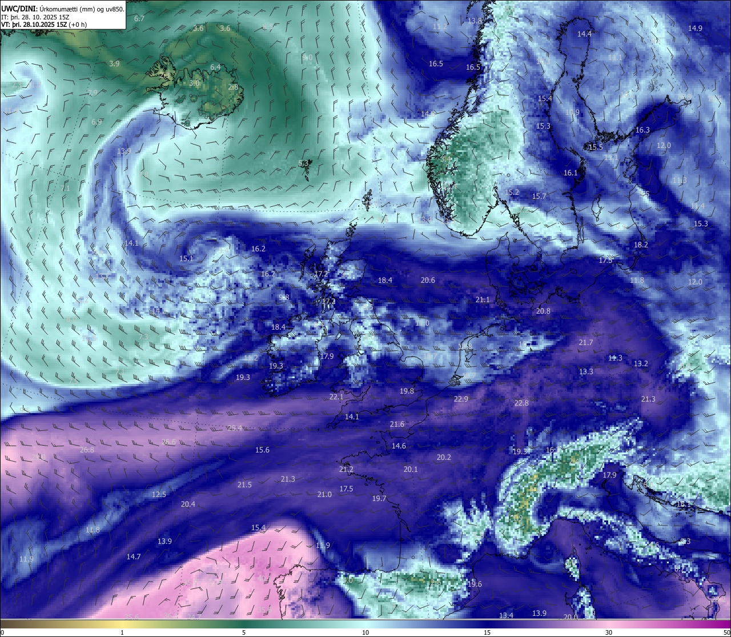
Task: Click the 25.4 value label on the map
Action: coord(235,428)
